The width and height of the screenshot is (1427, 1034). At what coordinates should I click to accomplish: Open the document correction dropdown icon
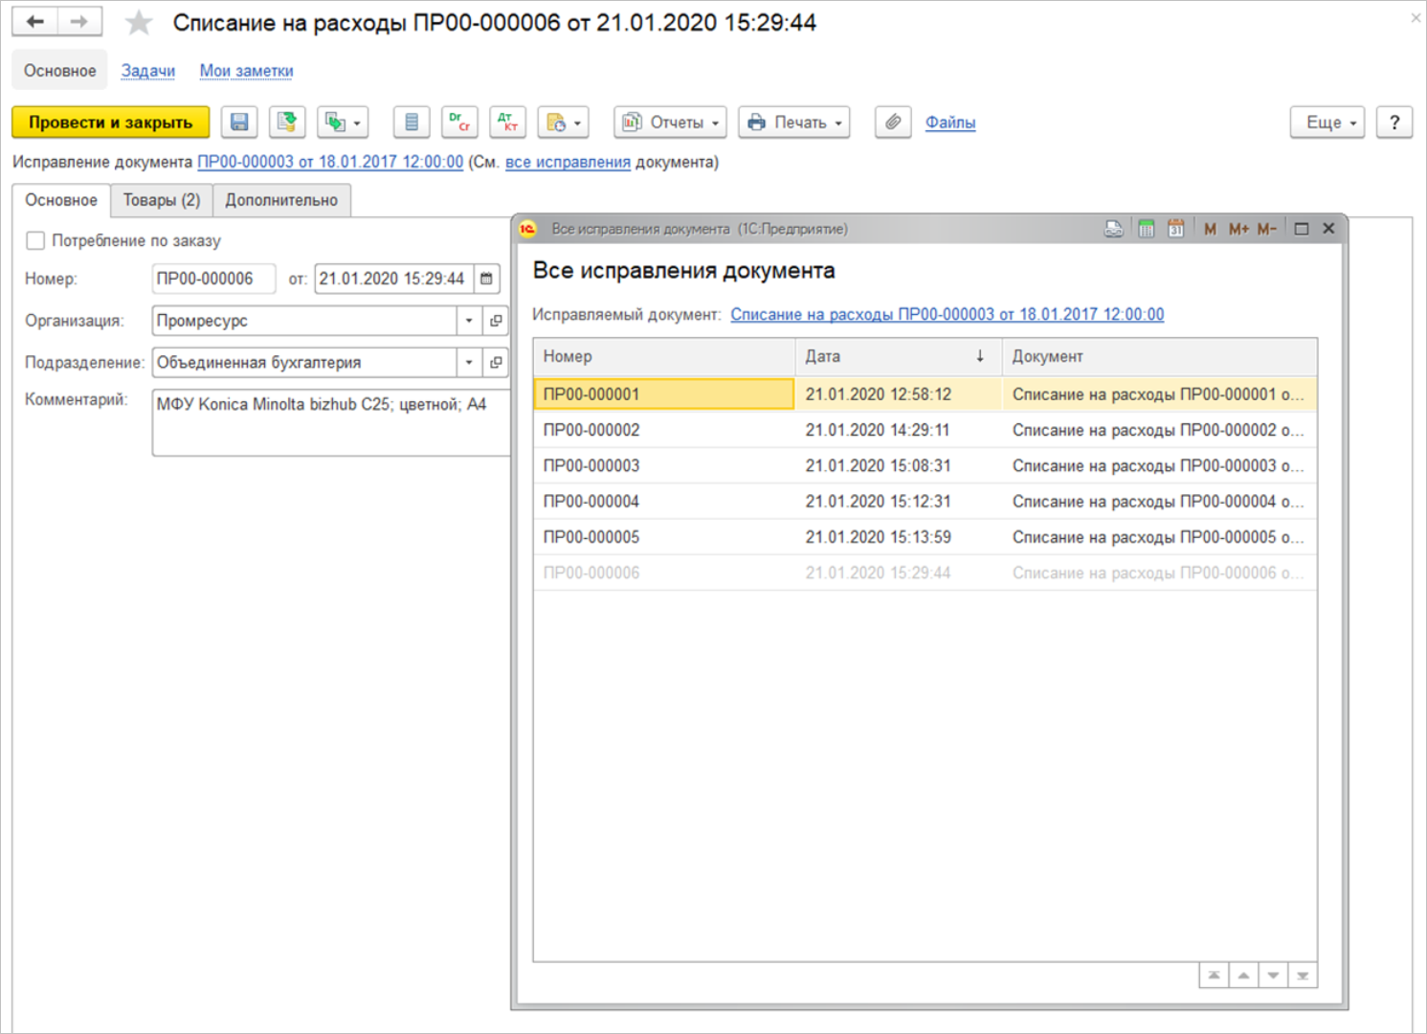click(x=563, y=122)
